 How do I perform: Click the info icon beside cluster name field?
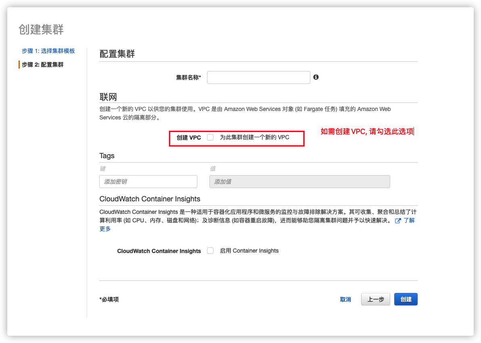point(316,77)
